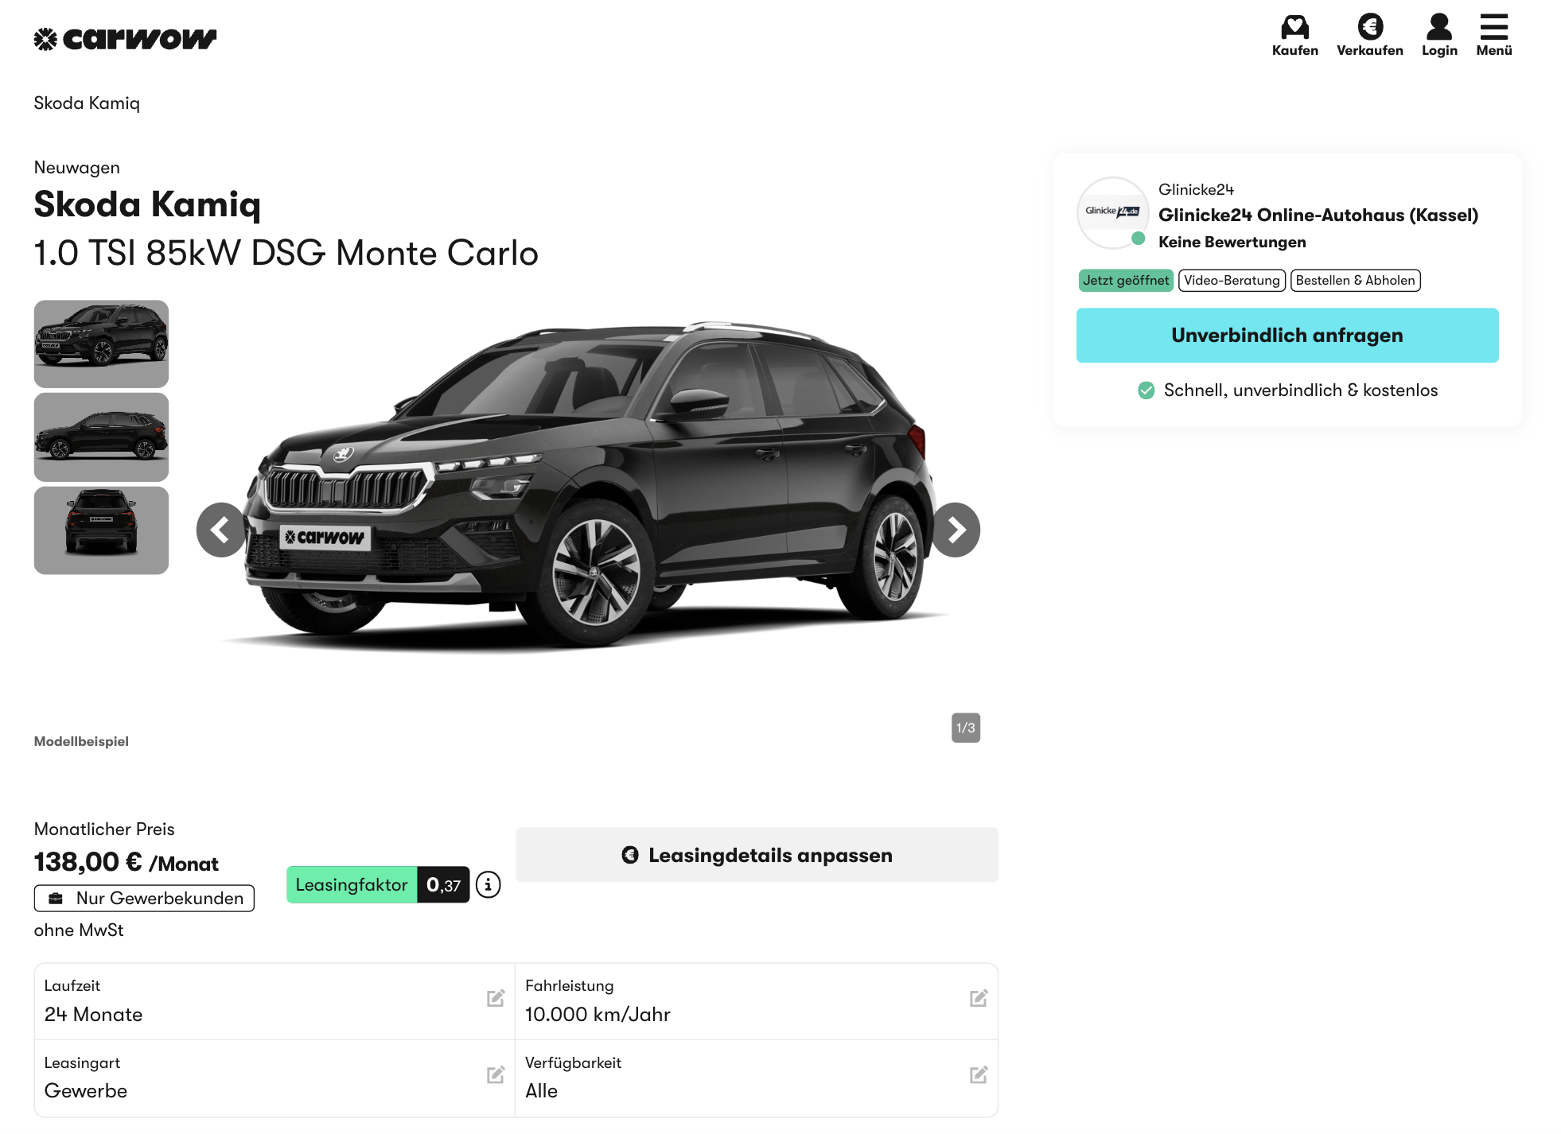Edit the Laufzeit 24 Monate field
Screen dimensions: 1561x1134
click(x=496, y=999)
